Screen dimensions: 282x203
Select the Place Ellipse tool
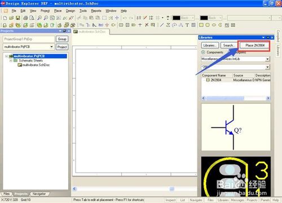click(x=214, y=25)
